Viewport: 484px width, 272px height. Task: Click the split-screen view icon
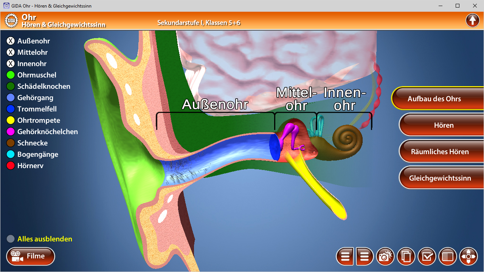point(448,257)
